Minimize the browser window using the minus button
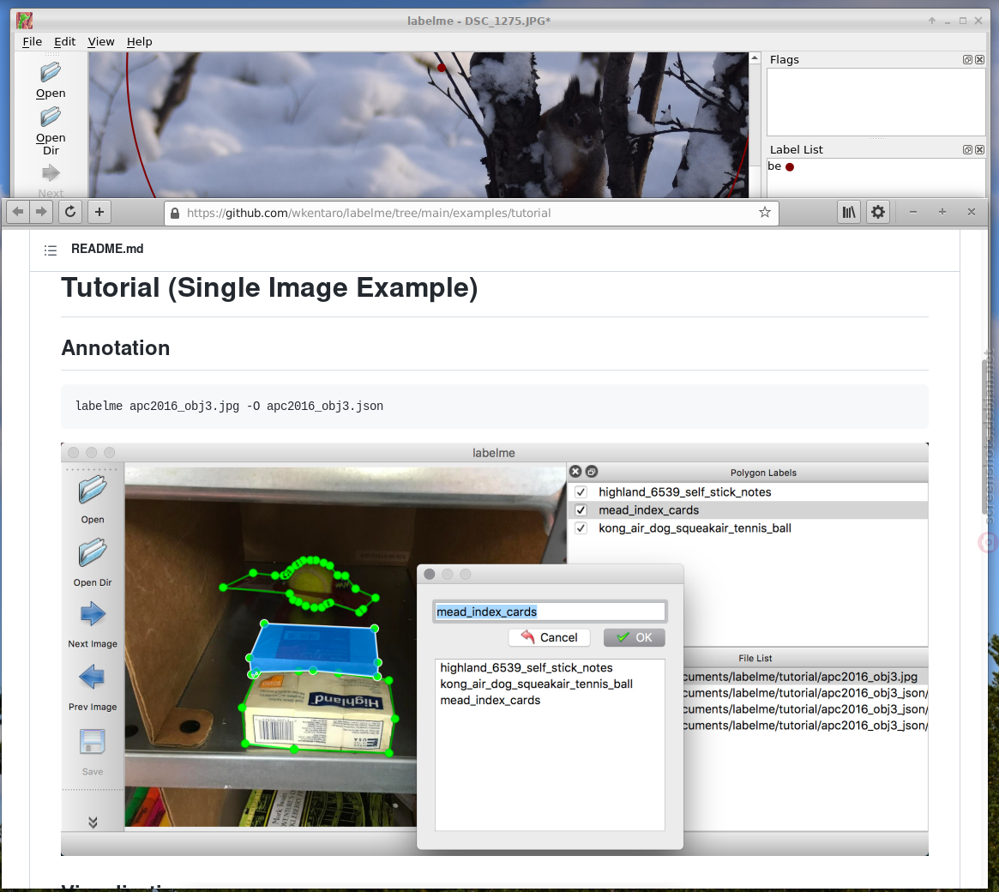The image size is (999, 892). click(913, 212)
